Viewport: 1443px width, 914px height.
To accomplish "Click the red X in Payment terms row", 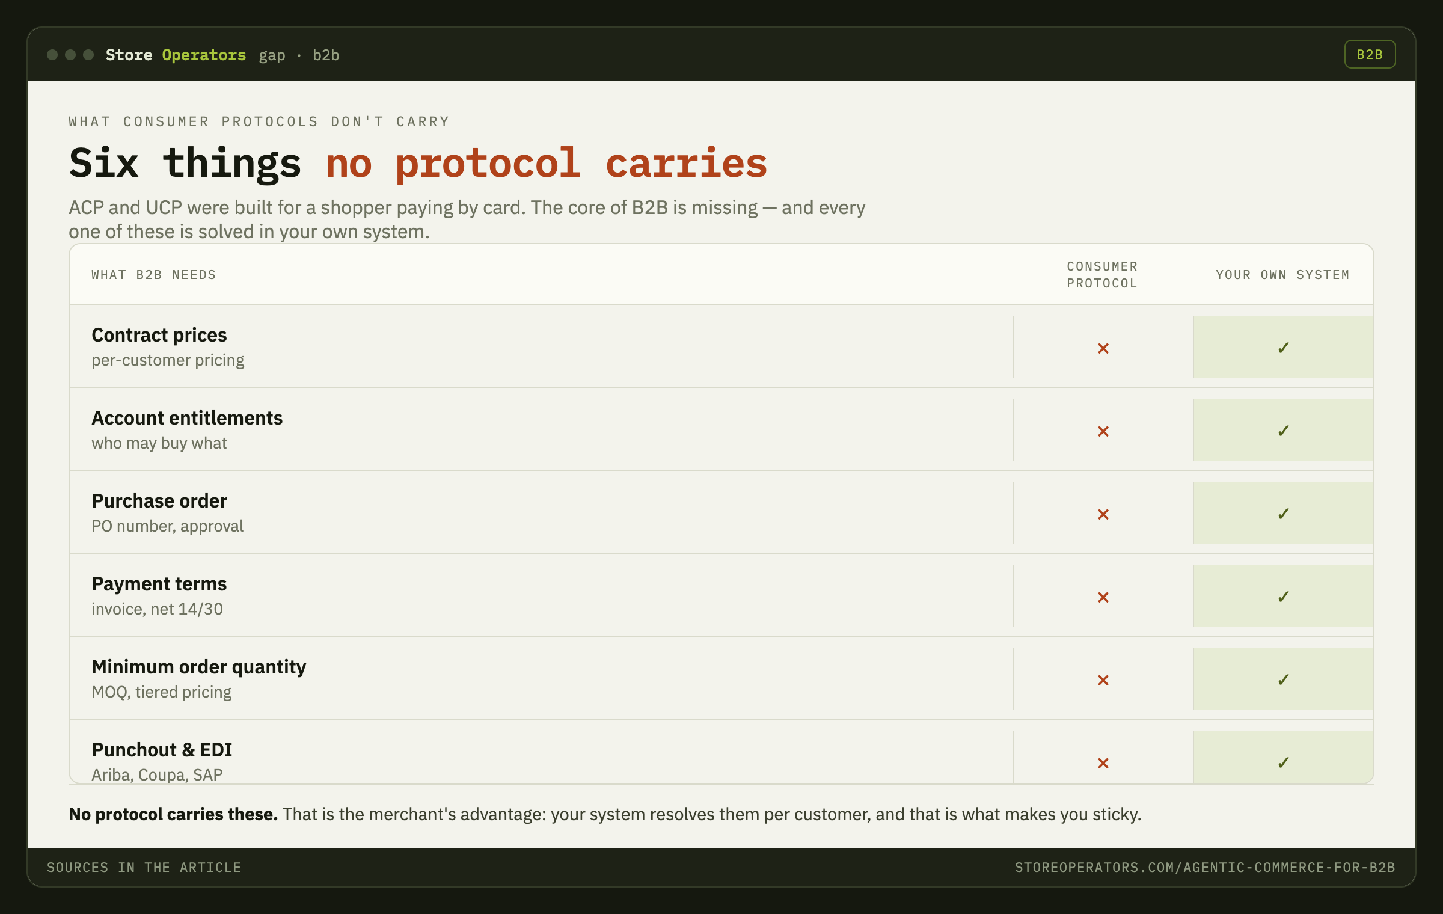I will pyautogui.click(x=1103, y=597).
